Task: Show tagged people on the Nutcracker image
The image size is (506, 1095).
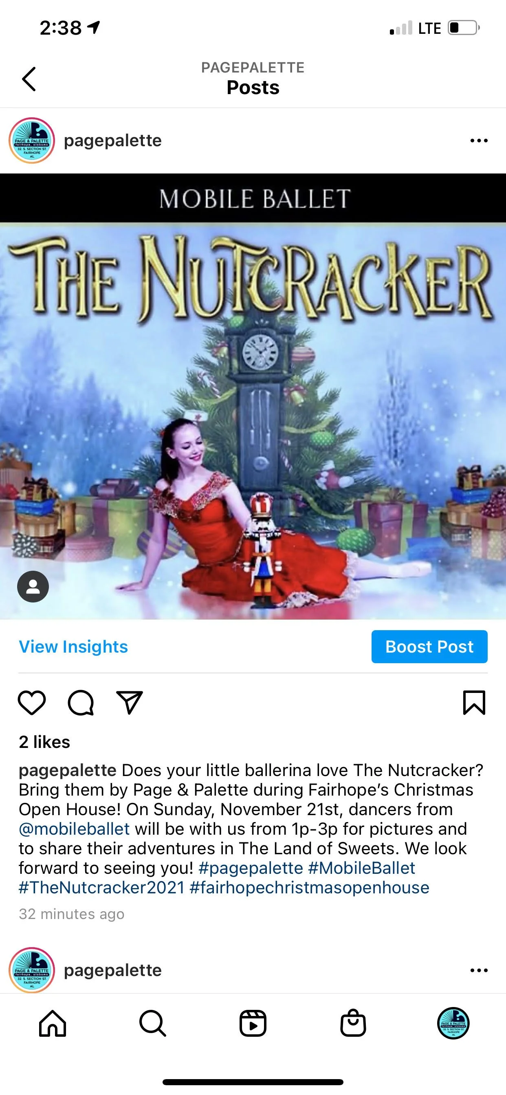Action: [x=33, y=587]
